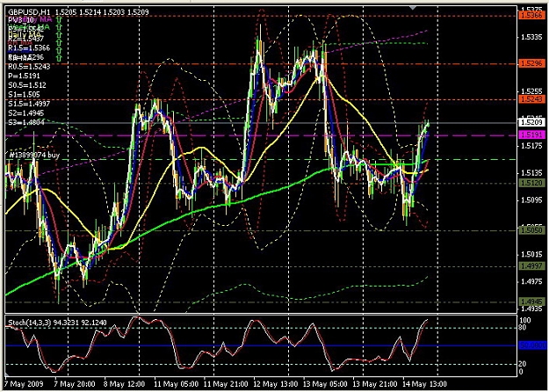549x392 pixels.
Task: Click the 1.5335 price axis value
Action: 532,37
